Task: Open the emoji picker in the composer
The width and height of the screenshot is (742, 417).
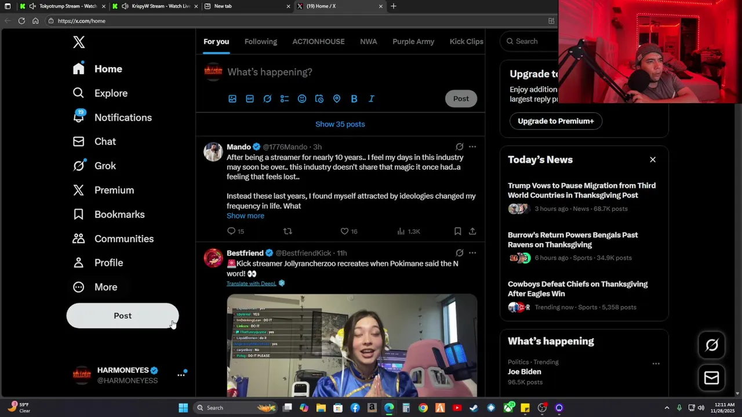Action: (x=302, y=99)
